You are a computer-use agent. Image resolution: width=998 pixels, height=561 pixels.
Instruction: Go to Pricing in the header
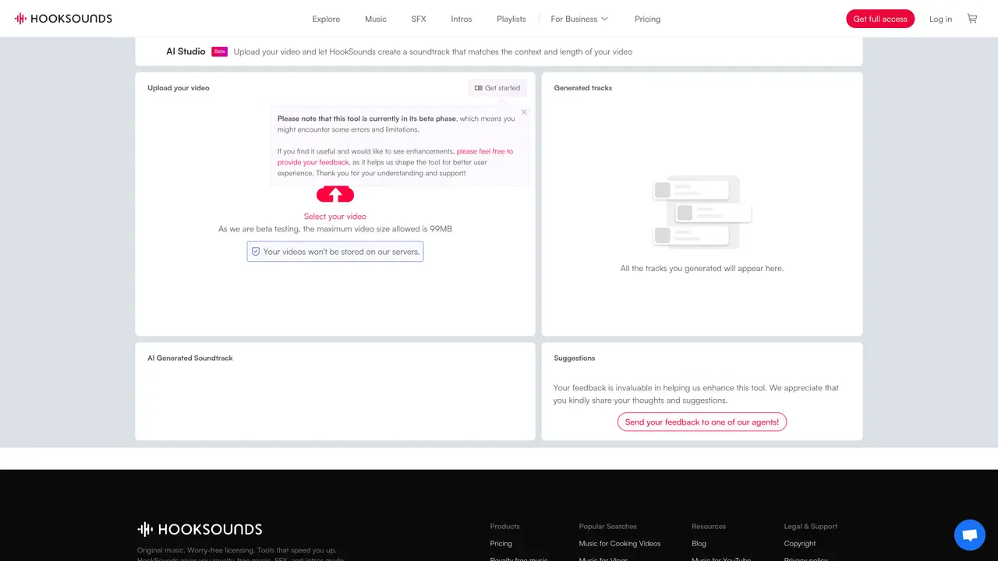click(647, 19)
